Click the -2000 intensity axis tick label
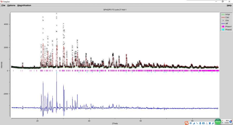This screenshot has height=125, width=233. 6,94
